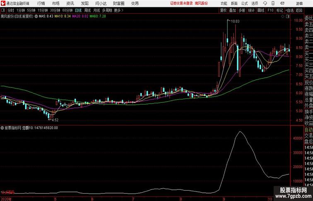This screenshot has width=313, height=201.
Task: Click the 证券交易未登录 login notice
Action: click(x=181, y=3)
